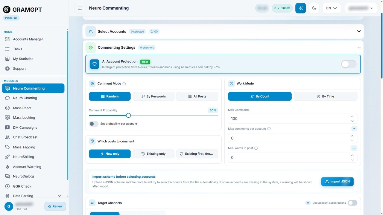
Task: Switch work mode to By Time
Action: pos(325,96)
